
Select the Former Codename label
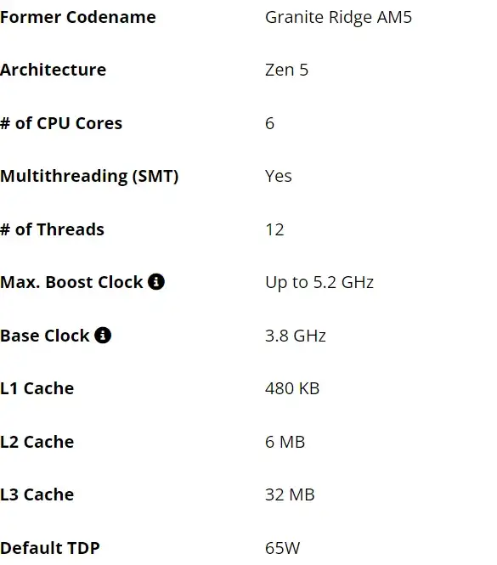(78, 17)
